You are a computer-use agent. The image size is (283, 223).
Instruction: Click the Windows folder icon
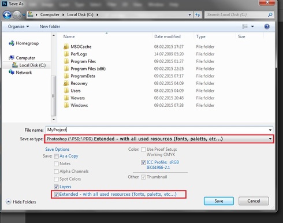(66, 105)
